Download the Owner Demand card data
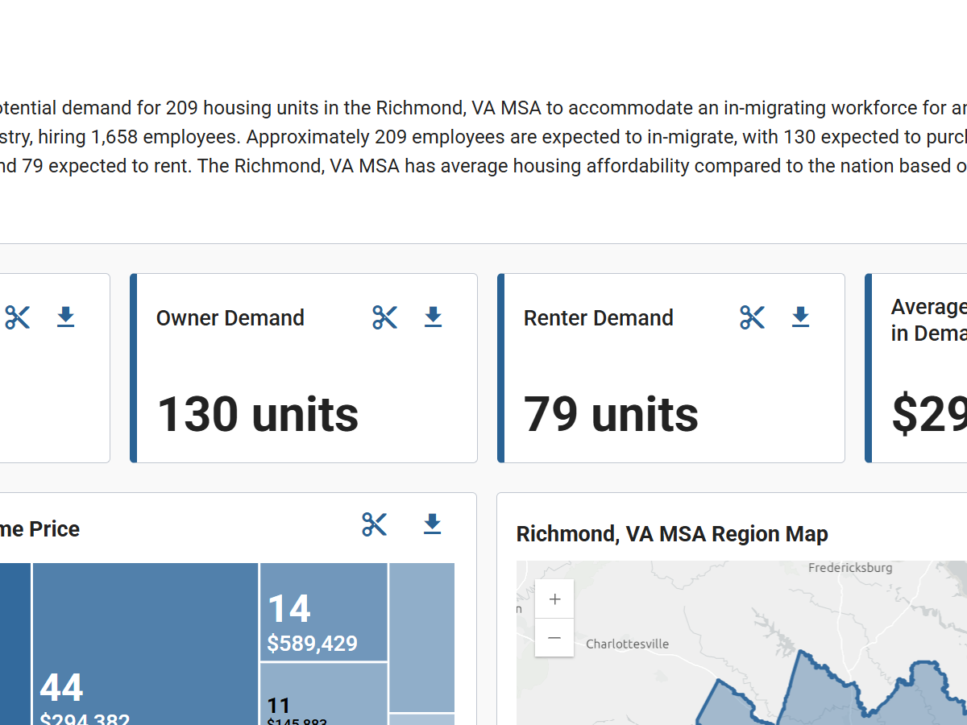Viewport: 967px width, 725px height. 434,317
